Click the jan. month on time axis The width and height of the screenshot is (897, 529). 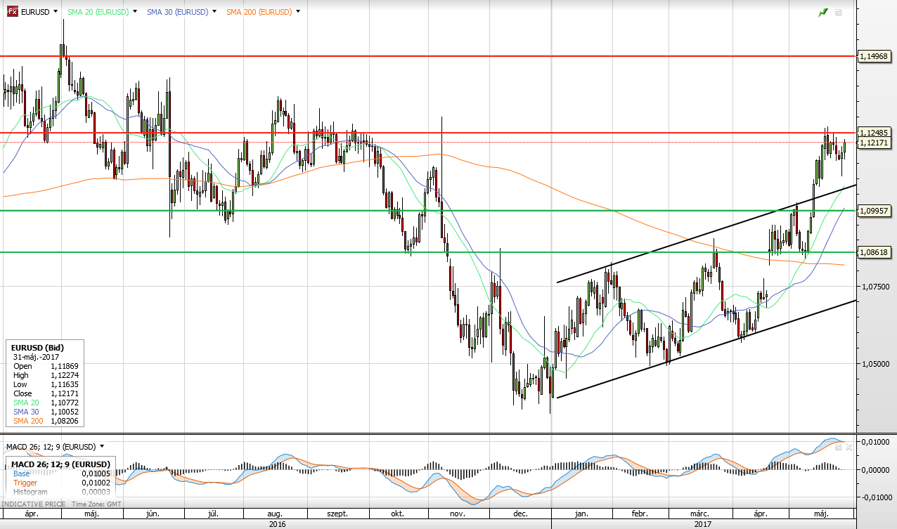pyautogui.click(x=581, y=514)
